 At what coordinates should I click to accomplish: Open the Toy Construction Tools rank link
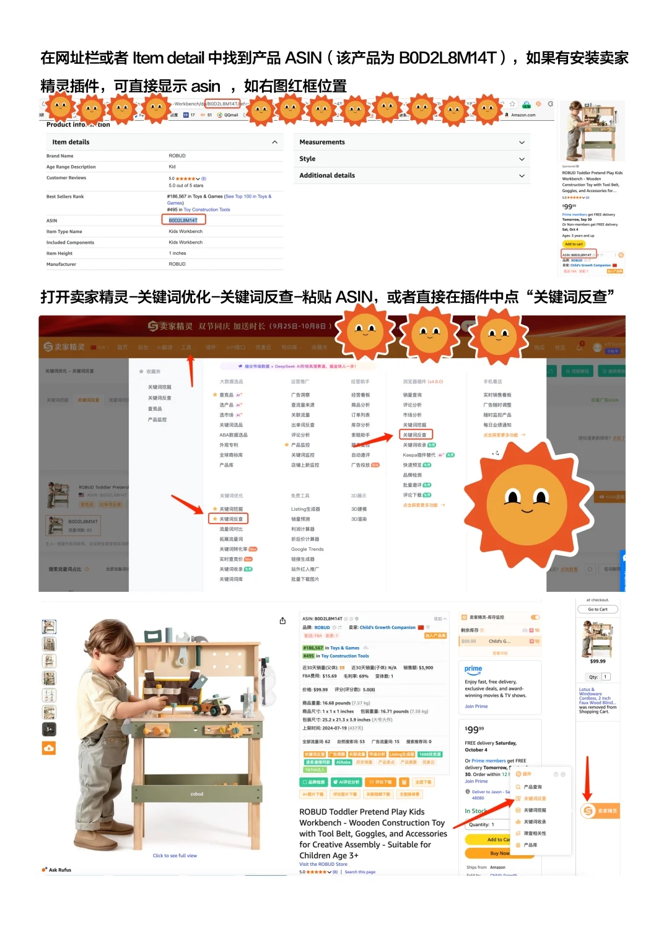coord(207,209)
